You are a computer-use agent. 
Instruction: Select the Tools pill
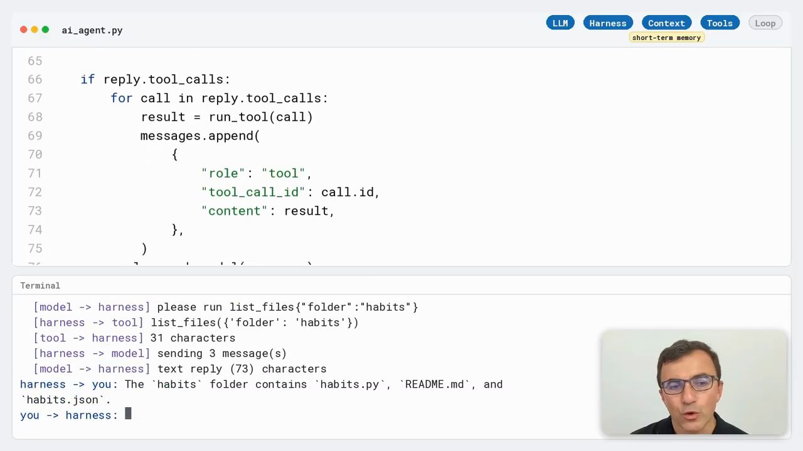tap(720, 23)
